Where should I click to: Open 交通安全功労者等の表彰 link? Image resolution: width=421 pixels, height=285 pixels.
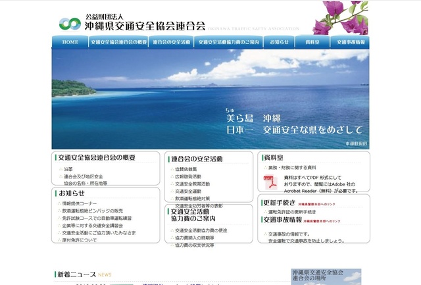point(199,206)
